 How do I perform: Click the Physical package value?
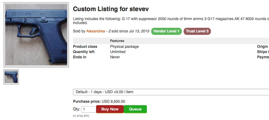pyautogui.click(x=124, y=46)
